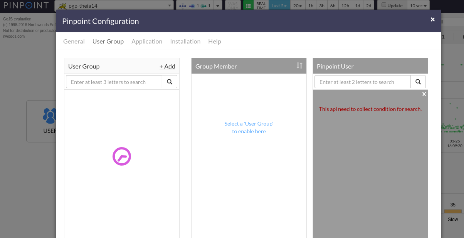Close the Pinpoint Configuration dialog
464x238 pixels.
(x=432, y=19)
